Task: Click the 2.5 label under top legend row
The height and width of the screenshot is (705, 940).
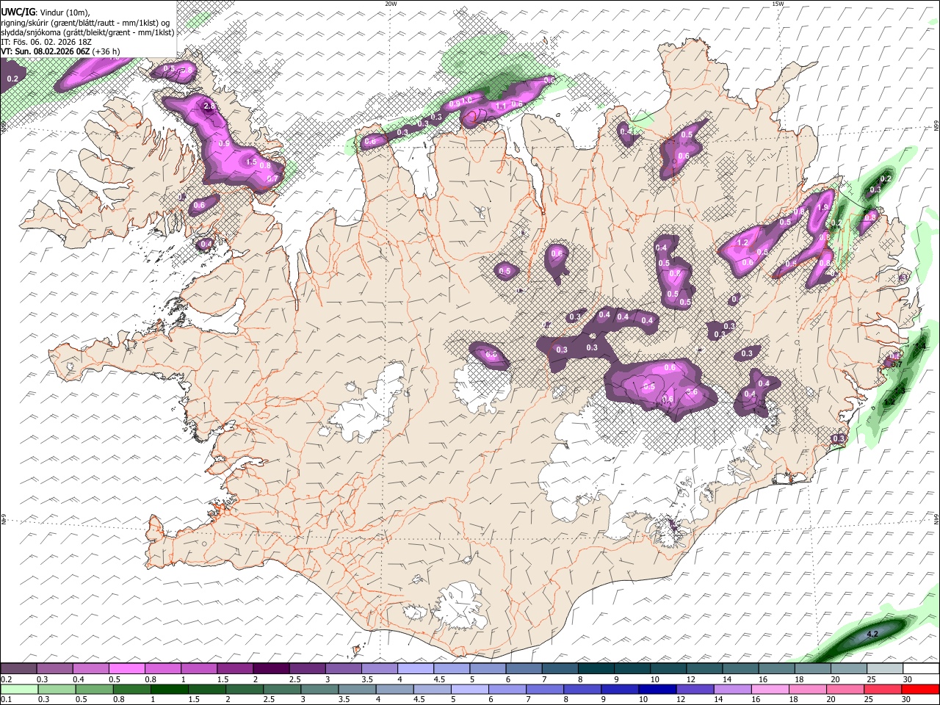Action: point(294,679)
